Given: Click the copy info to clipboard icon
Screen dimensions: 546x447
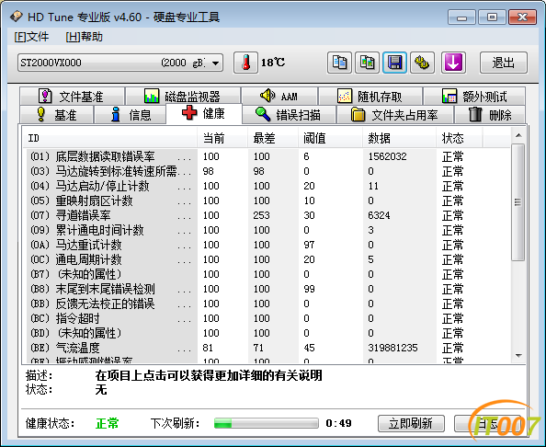Looking at the screenshot, I should tap(339, 63).
